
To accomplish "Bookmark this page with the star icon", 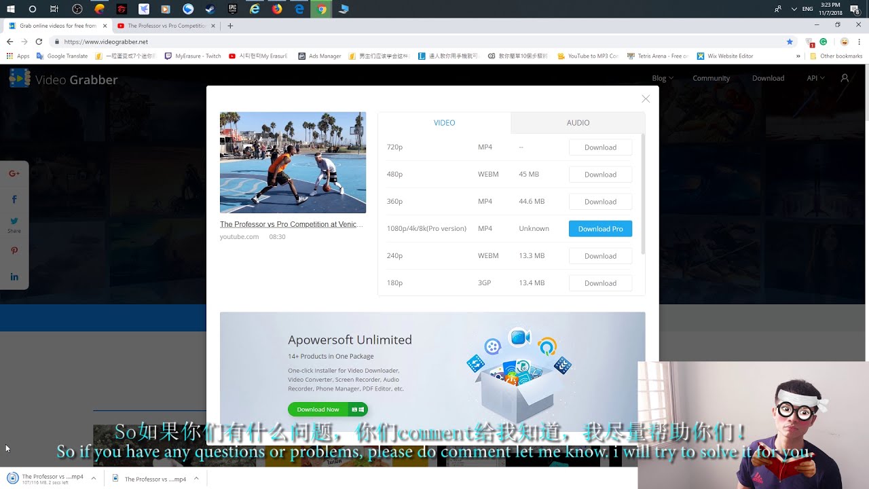I will click(x=790, y=41).
